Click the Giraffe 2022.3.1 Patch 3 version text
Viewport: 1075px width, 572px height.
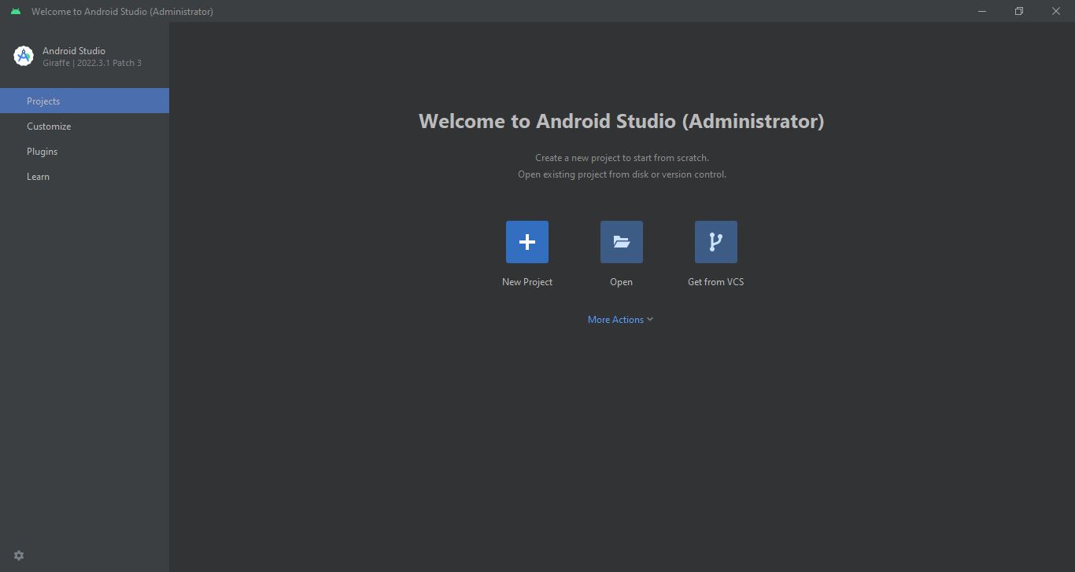coord(92,63)
